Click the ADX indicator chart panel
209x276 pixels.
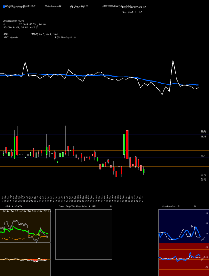coord(25,226)
